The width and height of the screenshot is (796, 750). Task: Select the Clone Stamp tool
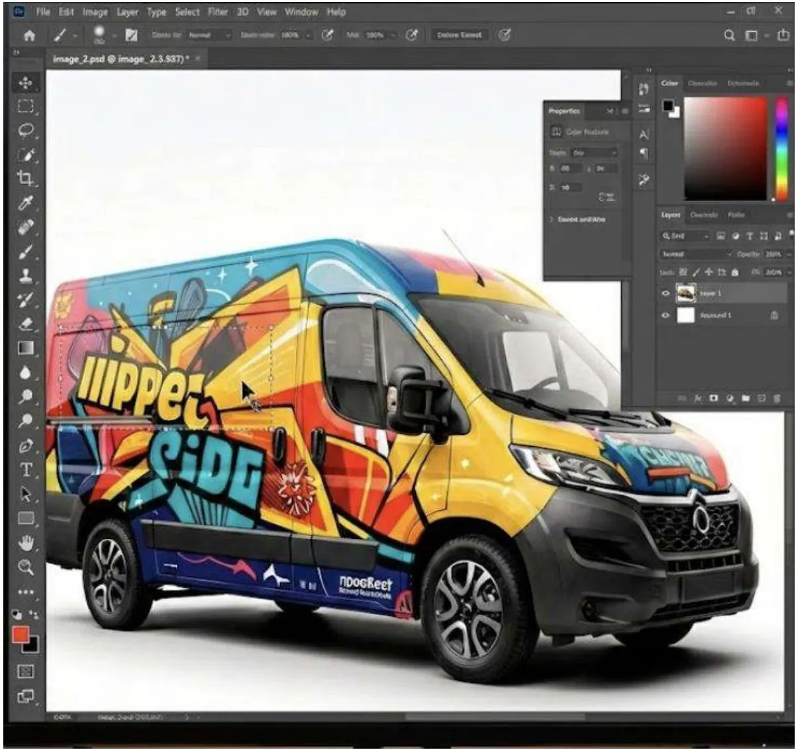26,275
